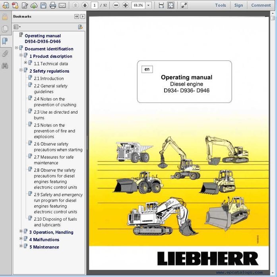Expand 1.1 Technical data node
This screenshot has width=277, height=277.
[x=25, y=63]
